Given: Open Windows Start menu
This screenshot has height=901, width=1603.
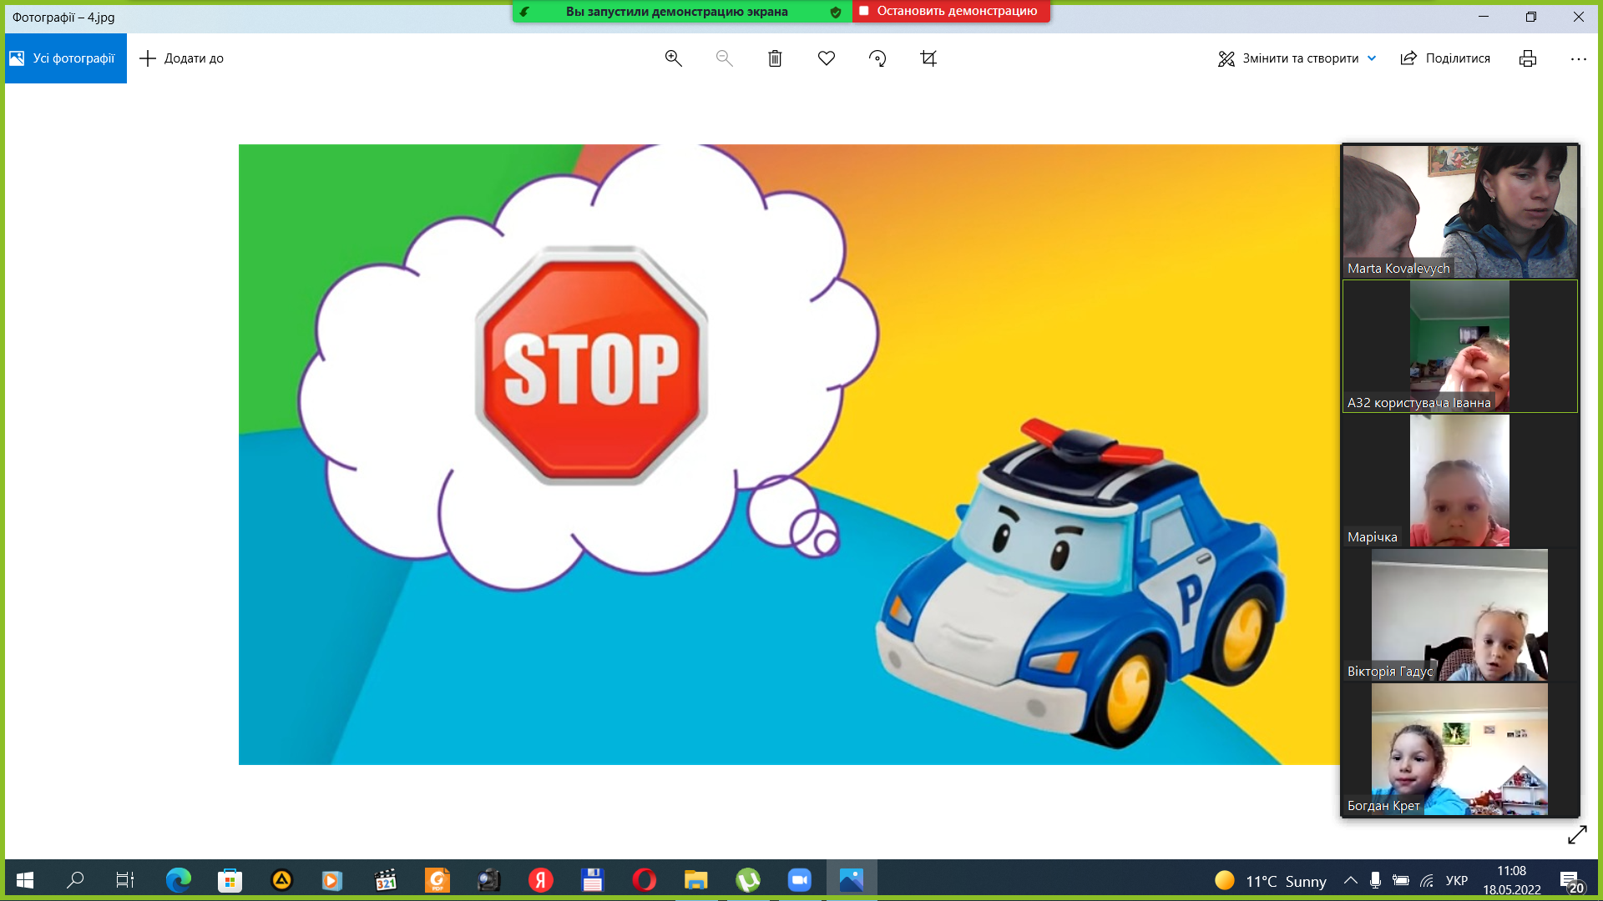Looking at the screenshot, I should [25, 880].
